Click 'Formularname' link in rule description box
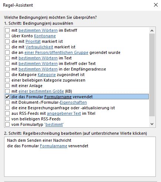This screenshot has width=161, height=182. pyautogui.click(x=54, y=146)
